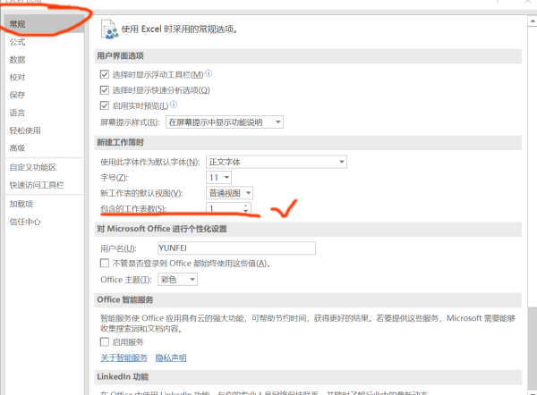537x395 pixels.
Task: Open the 字号 size dropdown showing 11
Action: (219, 178)
